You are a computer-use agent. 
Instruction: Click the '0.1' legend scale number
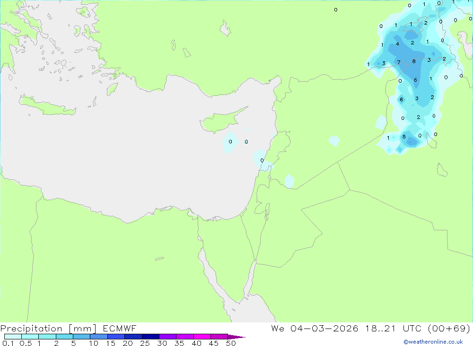pyautogui.click(x=8, y=343)
